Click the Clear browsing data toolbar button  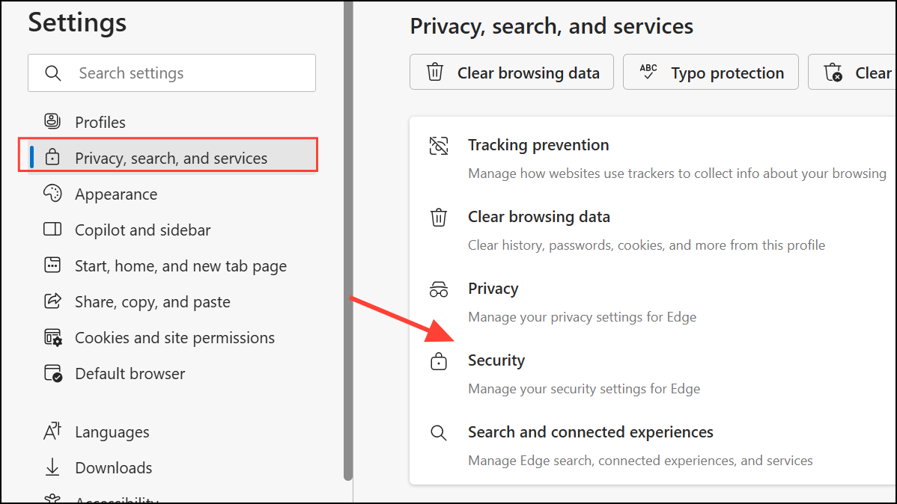click(x=511, y=72)
